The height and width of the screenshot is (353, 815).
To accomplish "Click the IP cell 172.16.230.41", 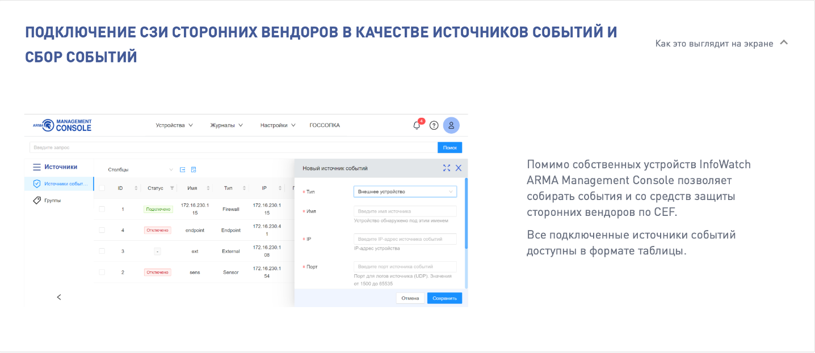I will pos(267,230).
